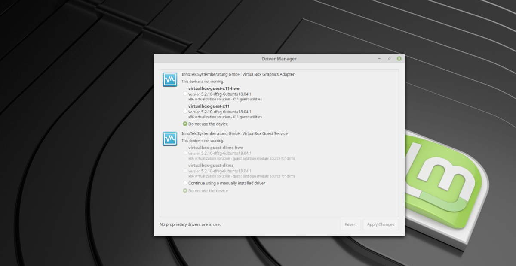
Task: Click the virtualbox-guest-dkms-hwe driver name
Action: pos(216,148)
